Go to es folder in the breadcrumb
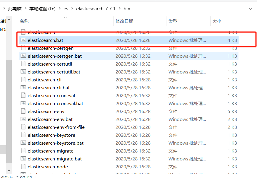 coord(66,9)
